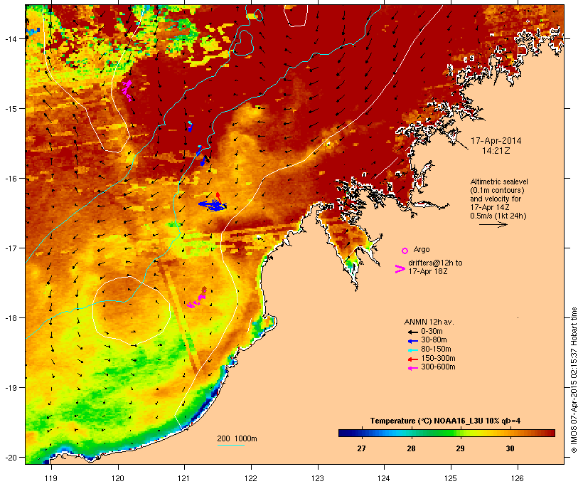Click the white closed sealevel contour near 18S
The width and height of the screenshot is (583, 484).
pyautogui.click(x=132, y=310)
